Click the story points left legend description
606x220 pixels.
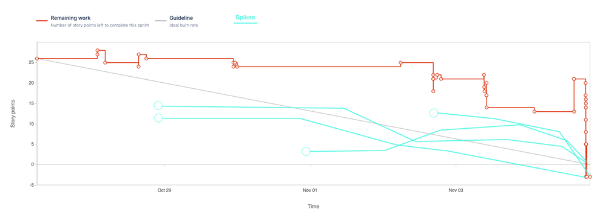tap(99, 25)
